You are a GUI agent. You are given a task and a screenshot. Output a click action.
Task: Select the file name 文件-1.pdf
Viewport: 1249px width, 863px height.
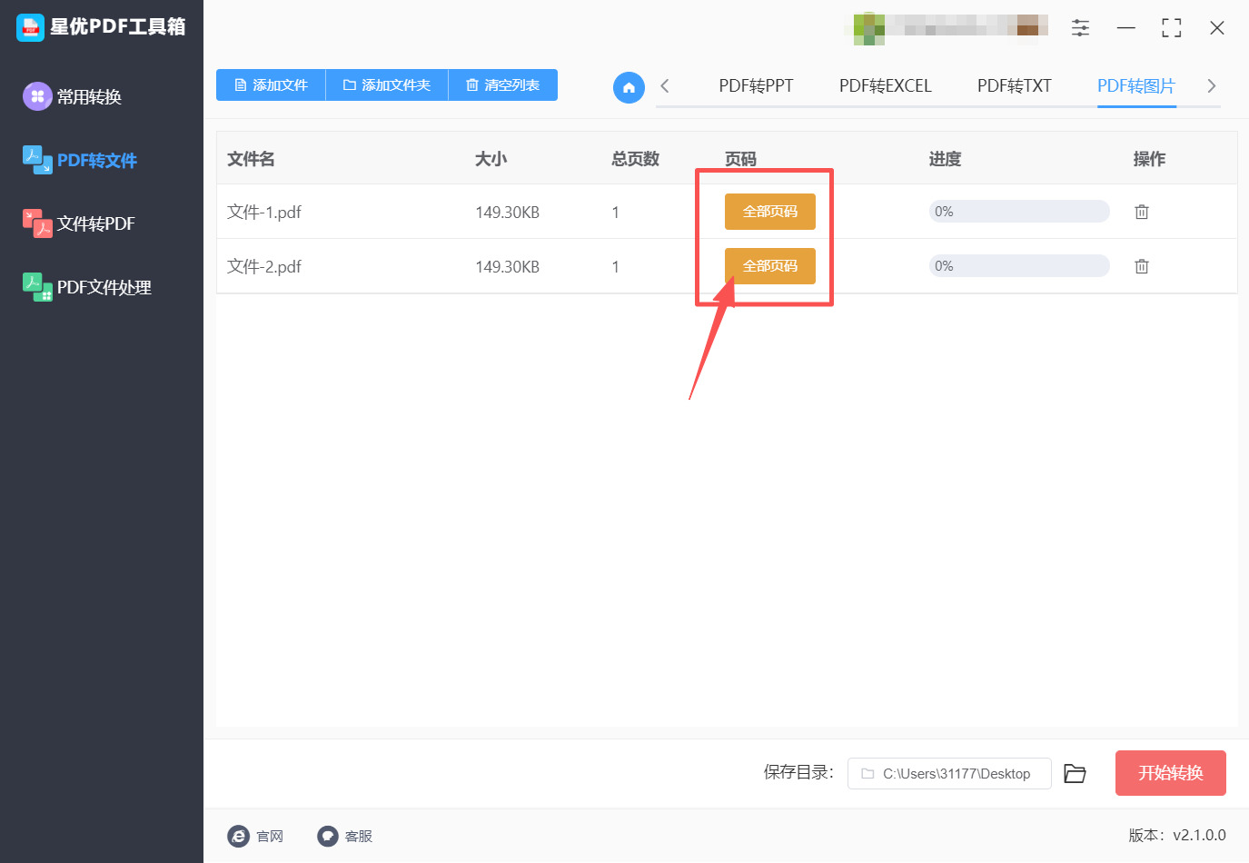point(264,212)
